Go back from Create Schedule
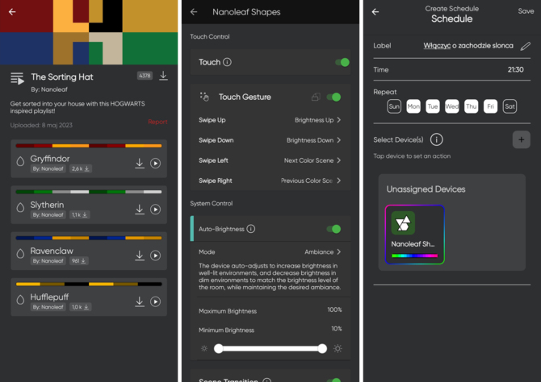 click(375, 12)
